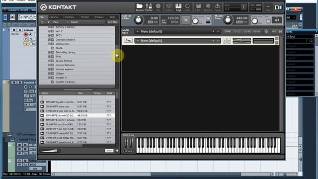Expand the iZotope folder
The width and height of the screenshot is (318, 179).
pyautogui.click(x=49, y=74)
